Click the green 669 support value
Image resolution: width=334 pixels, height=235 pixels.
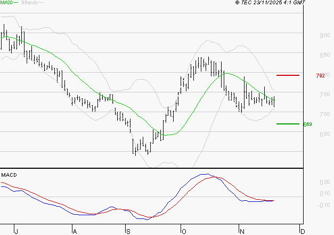pos(307,124)
